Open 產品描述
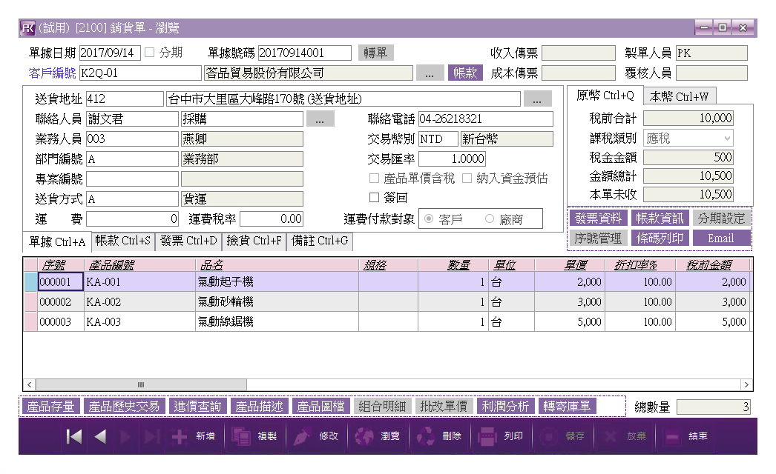 (259, 407)
